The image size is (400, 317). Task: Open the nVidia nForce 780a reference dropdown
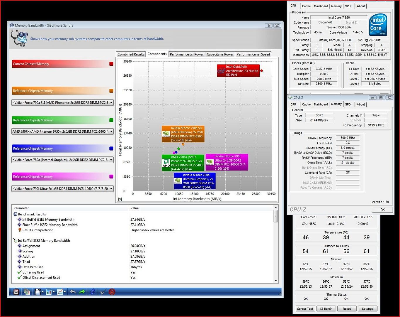coord(62,160)
